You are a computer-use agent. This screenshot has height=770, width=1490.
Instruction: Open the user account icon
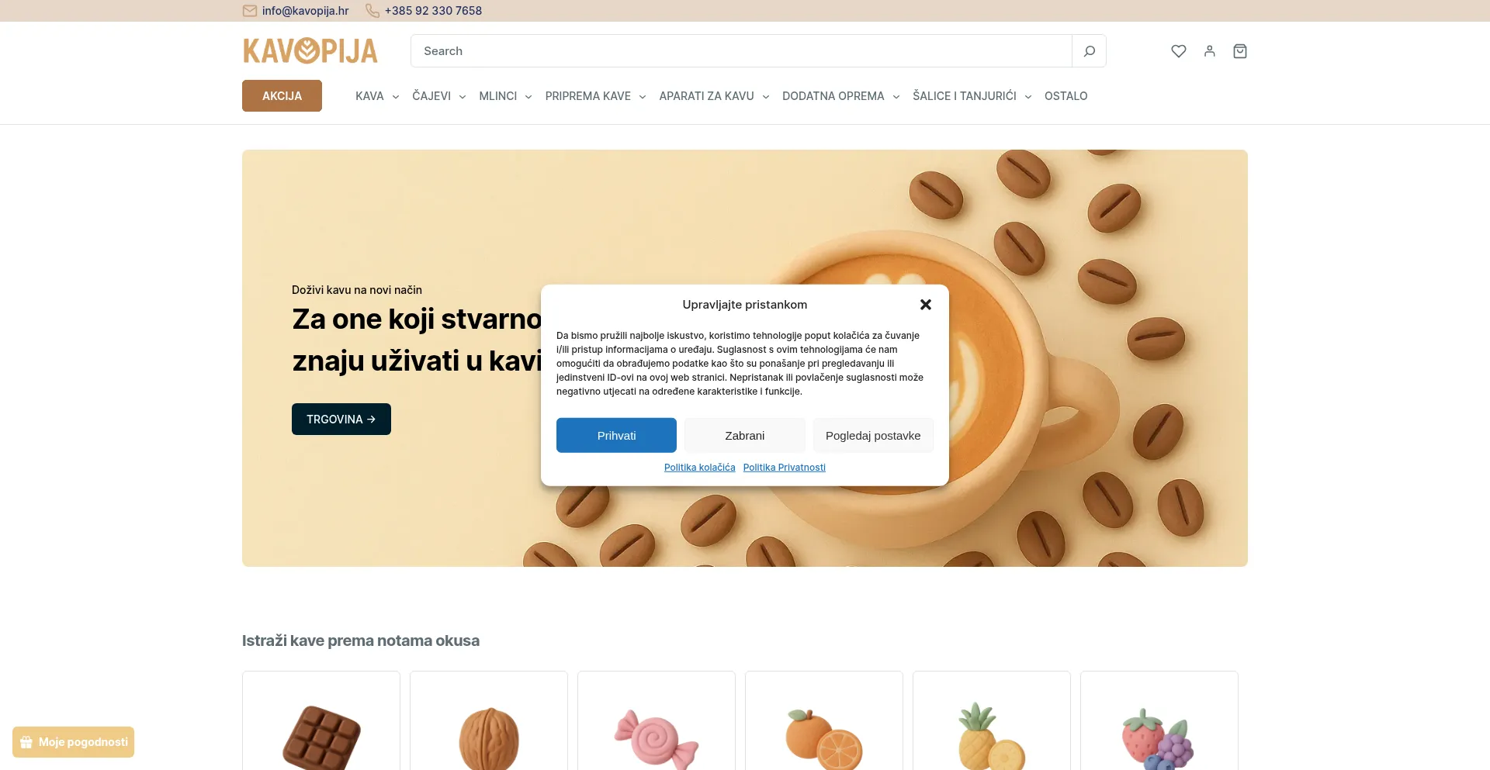[x=1210, y=51]
